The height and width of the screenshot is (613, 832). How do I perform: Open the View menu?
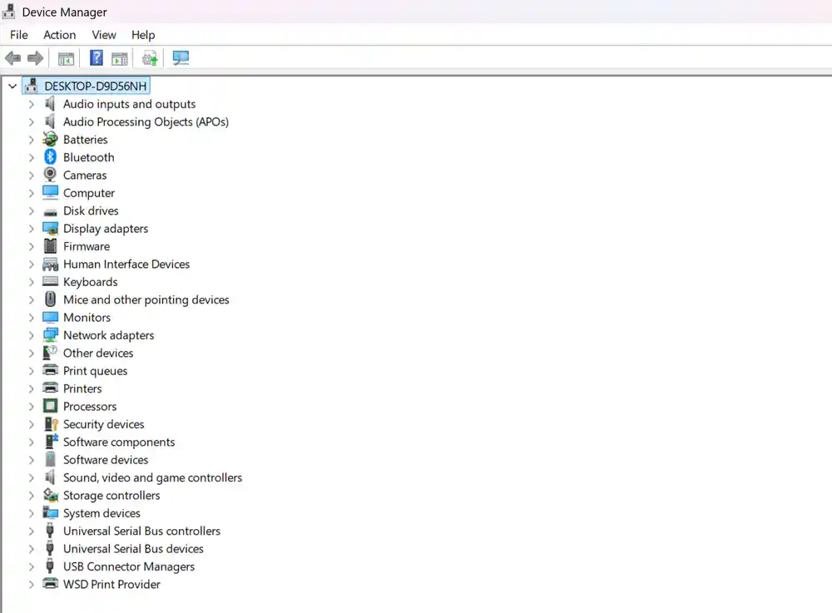(x=104, y=35)
